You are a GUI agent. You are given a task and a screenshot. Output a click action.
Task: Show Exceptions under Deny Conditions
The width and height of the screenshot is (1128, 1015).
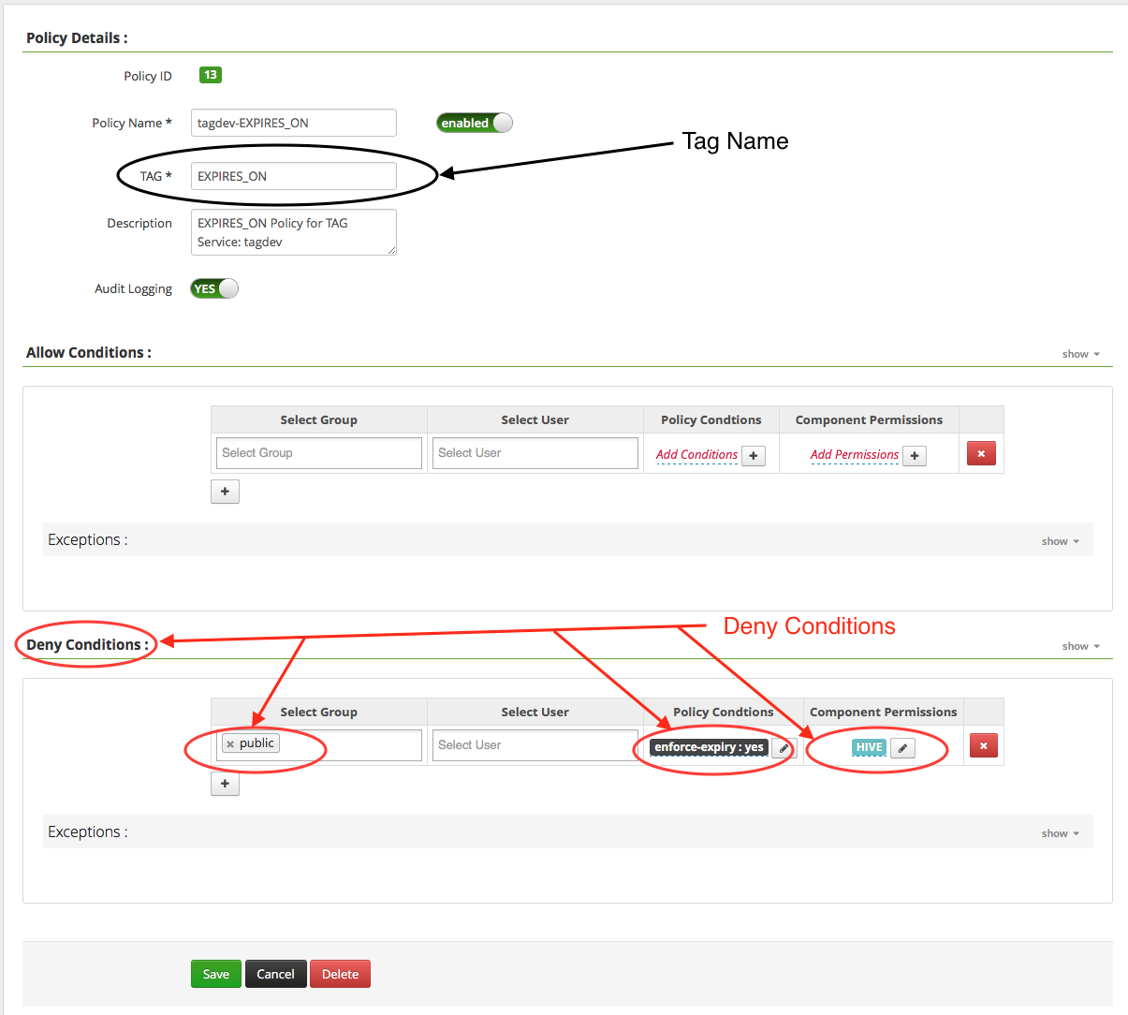click(1060, 833)
